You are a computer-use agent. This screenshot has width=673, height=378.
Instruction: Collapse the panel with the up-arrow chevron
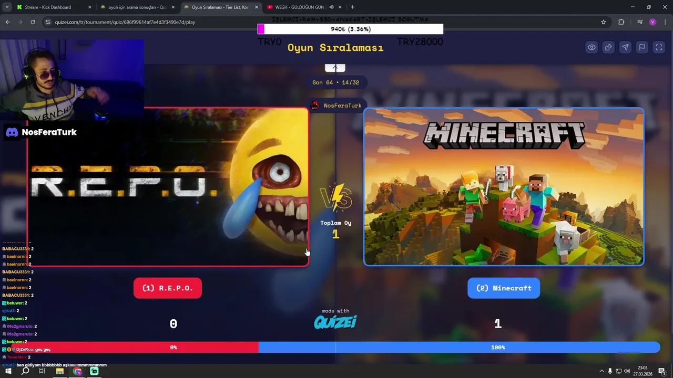[x=335, y=68]
